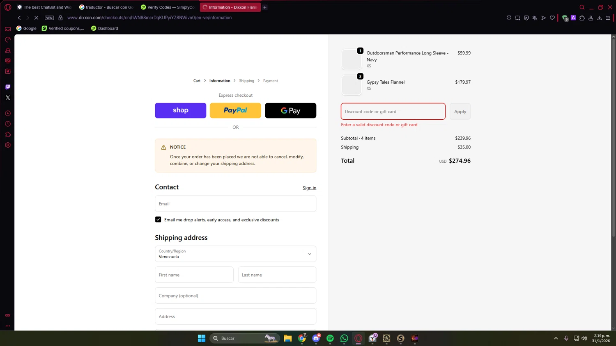Go back to the previous page
The height and width of the screenshot is (346, 616).
click(x=19, y=18)
